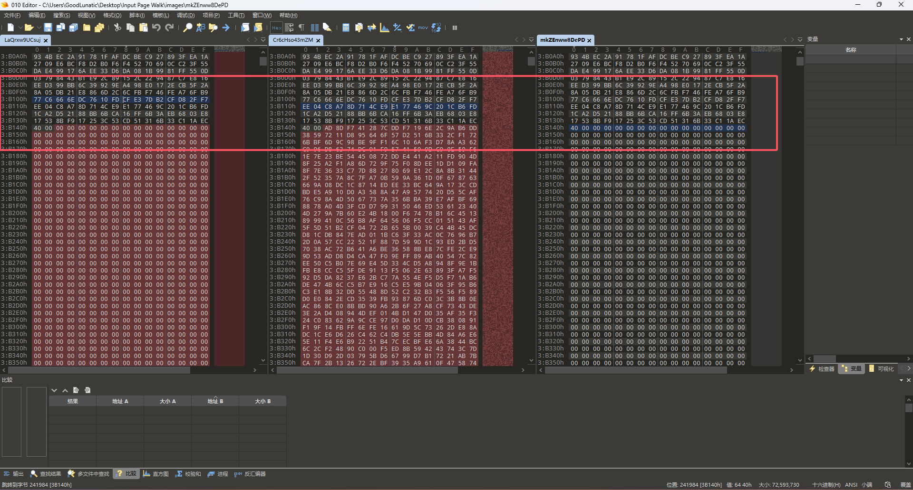Click the Save file floppy icon
The height and width of the screenshot is (490, 913).
48,28
